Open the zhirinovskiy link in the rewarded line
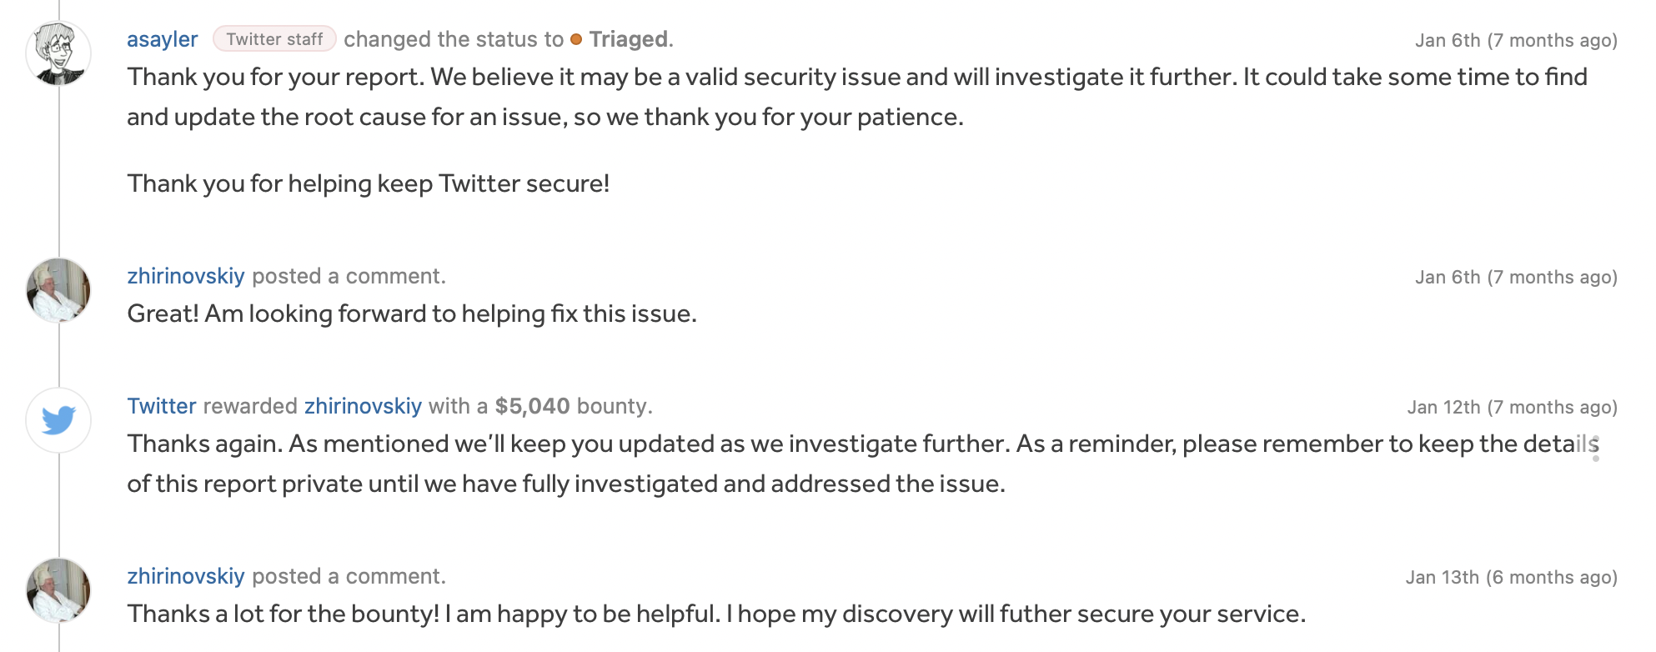Viewport: 1656px width, 652px height. (363, 406)
